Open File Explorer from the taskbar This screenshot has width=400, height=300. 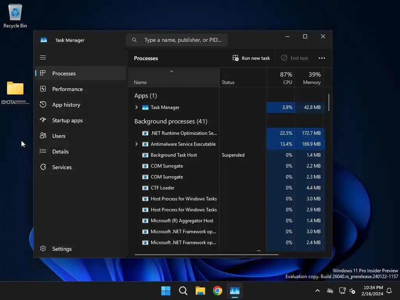pyautogui.click(x=200, y=291)
